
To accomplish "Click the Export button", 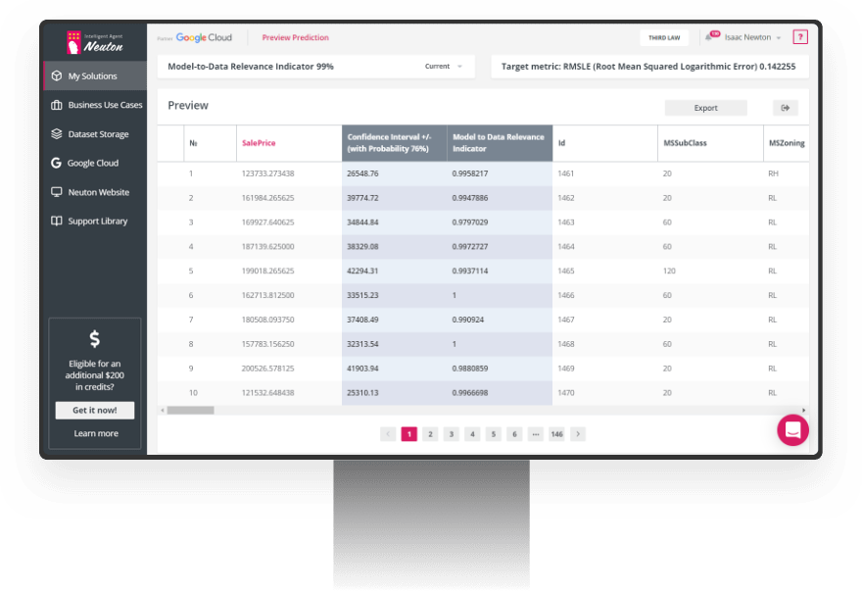I will click(x=705, y=108).
